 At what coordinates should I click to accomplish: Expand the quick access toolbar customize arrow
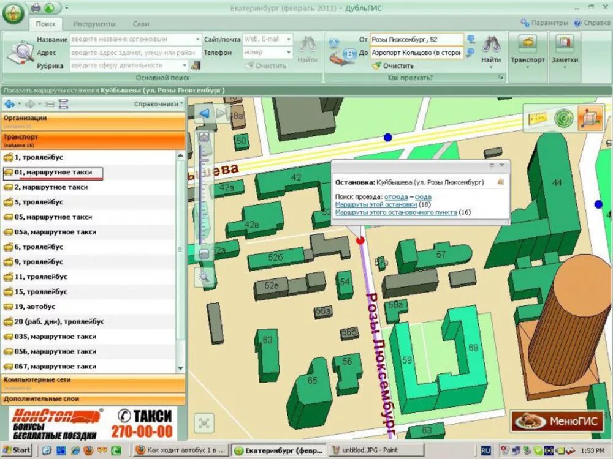[x=66, y=7]
